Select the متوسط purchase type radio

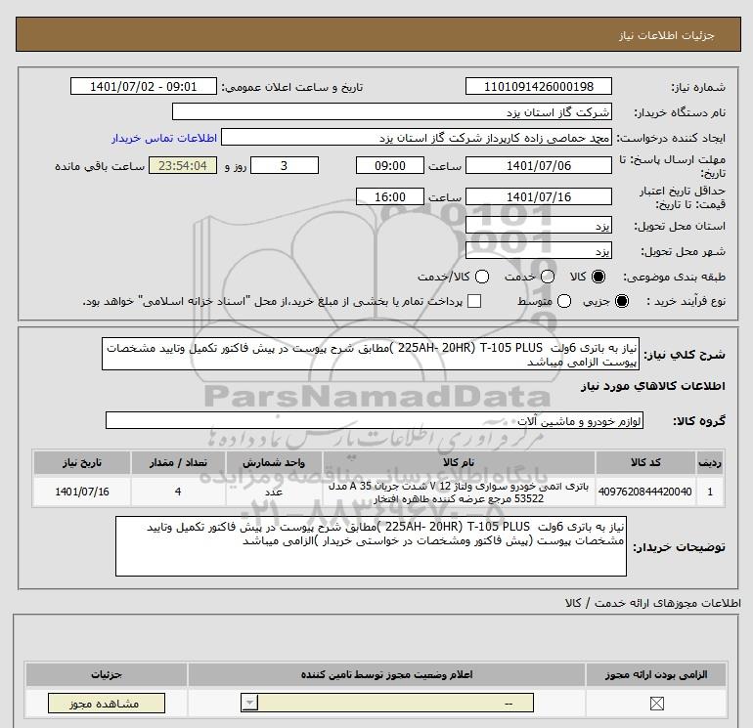[x=564, y=301]
